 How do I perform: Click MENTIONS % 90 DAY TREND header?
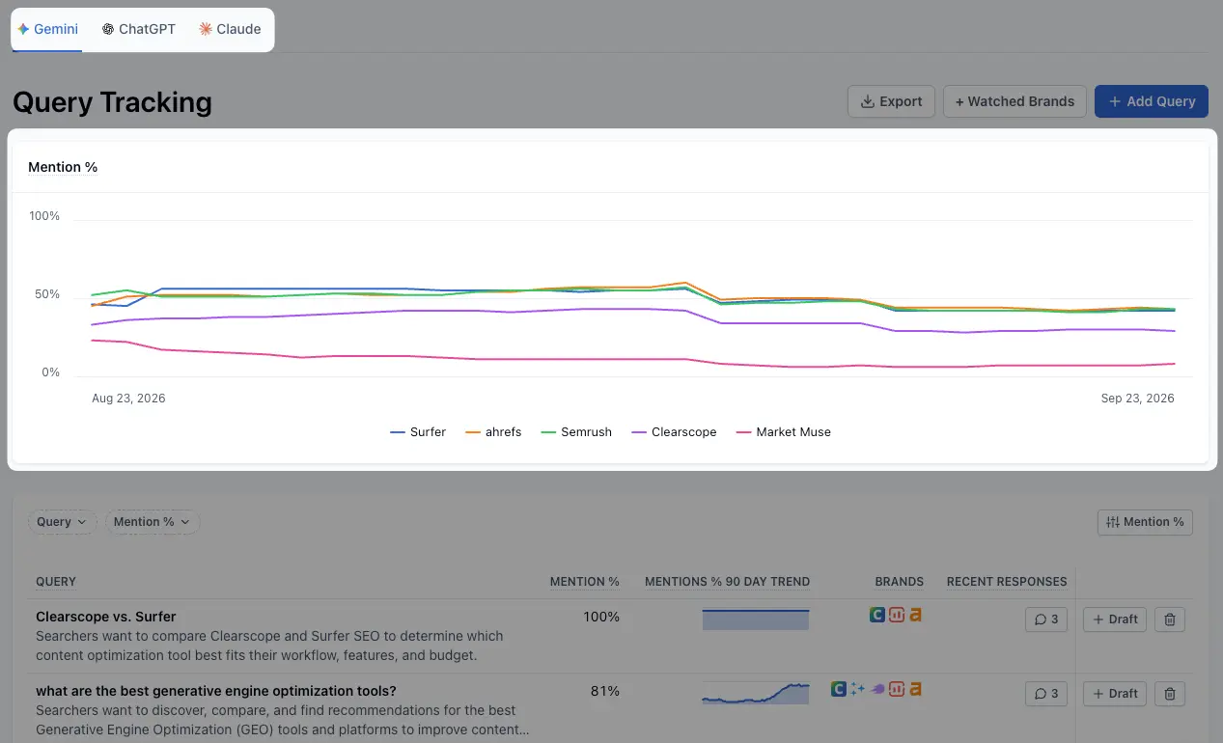point(728,582)
